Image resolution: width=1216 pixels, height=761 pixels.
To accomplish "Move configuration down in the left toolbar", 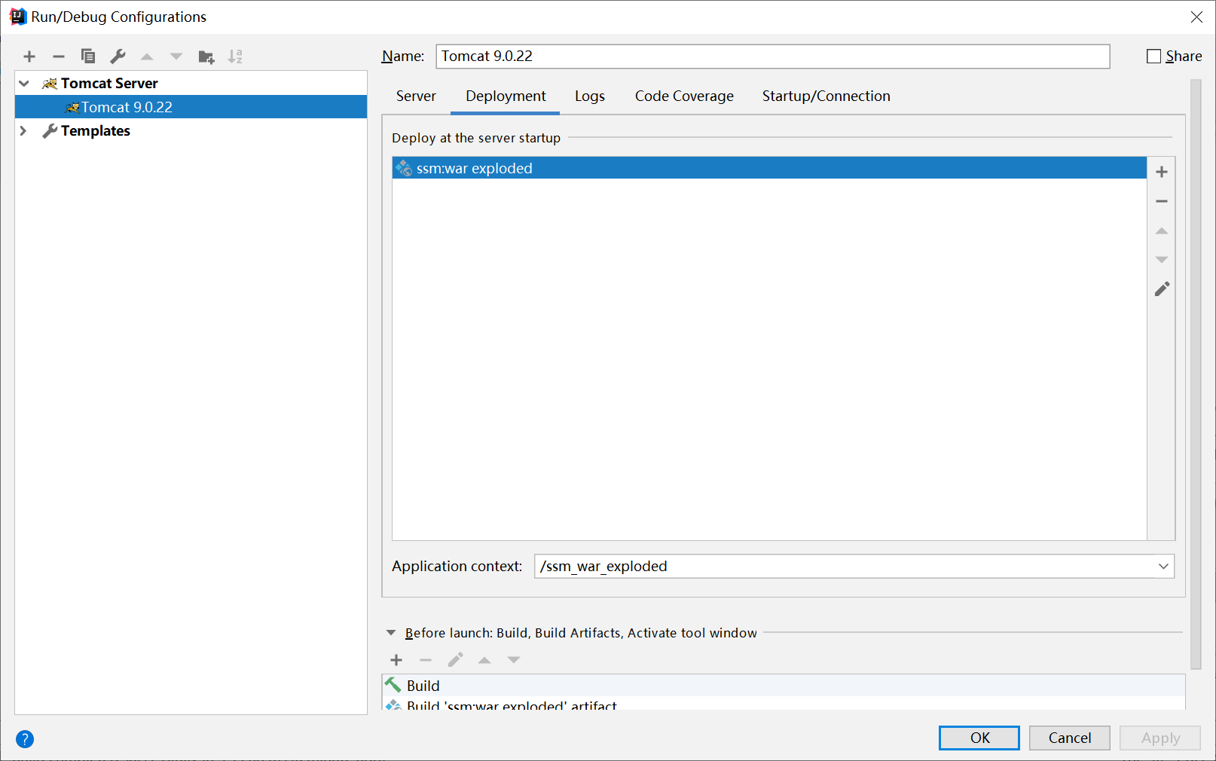I will pos(176,57).
